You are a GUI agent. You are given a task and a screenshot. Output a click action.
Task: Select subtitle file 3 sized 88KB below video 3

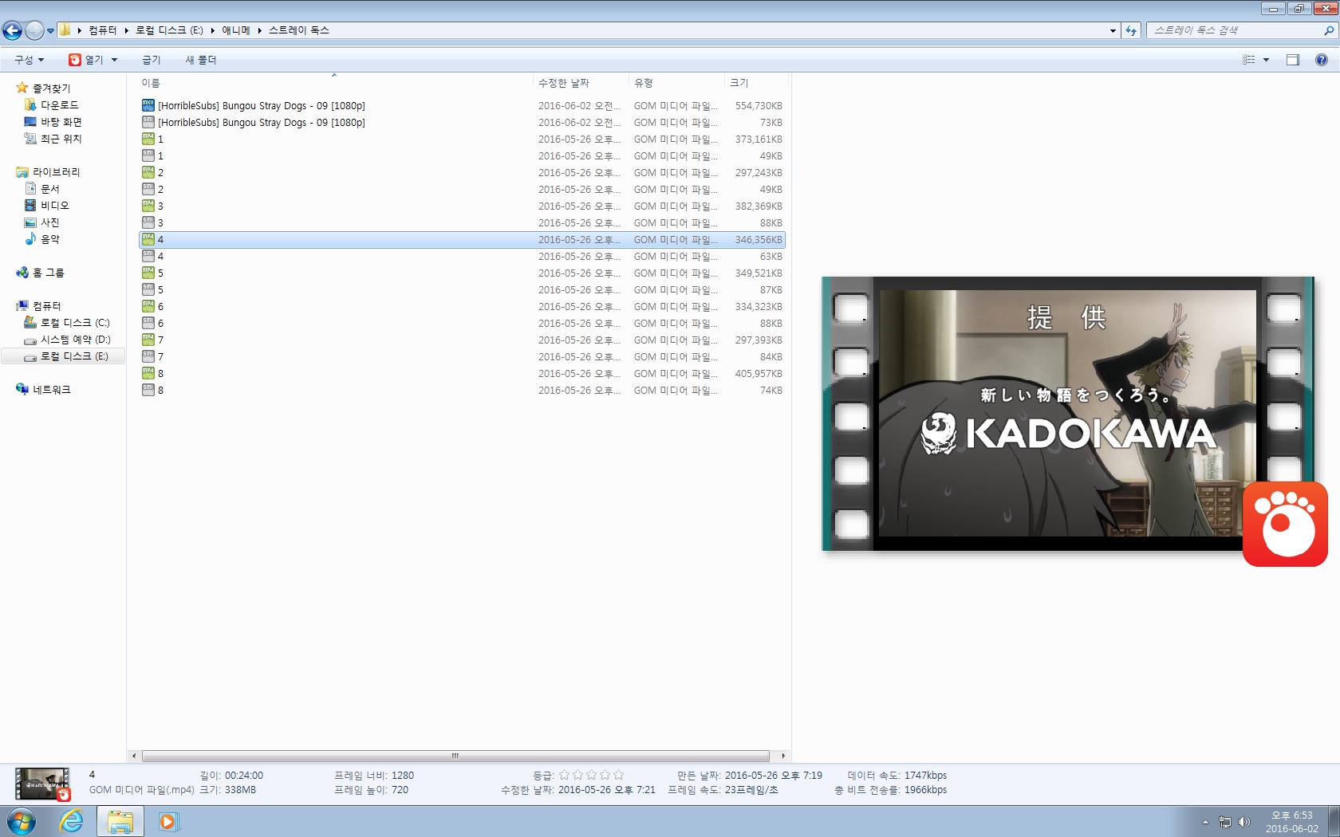click(463, 222)
